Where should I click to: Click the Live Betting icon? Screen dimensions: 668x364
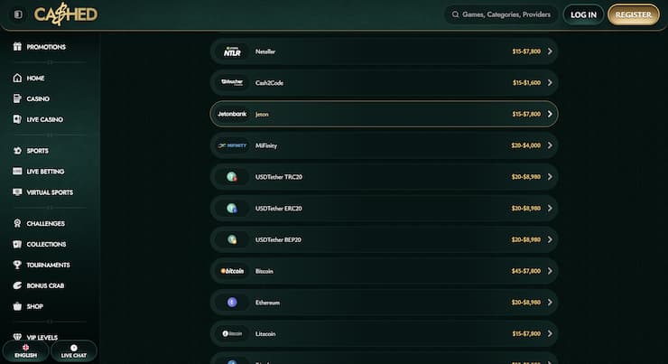click(x=17, y=171)
